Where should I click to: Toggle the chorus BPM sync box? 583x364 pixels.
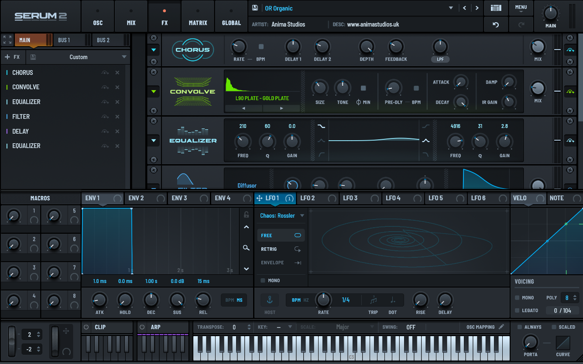tap(261, 47)
